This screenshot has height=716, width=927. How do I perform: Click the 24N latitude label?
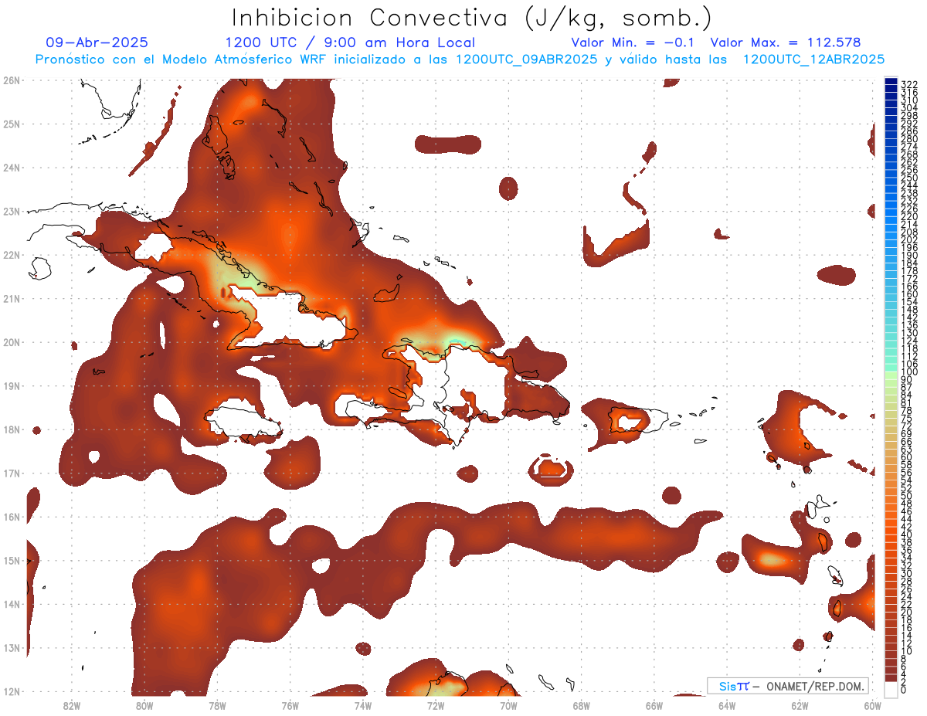[x=12, y=168]
